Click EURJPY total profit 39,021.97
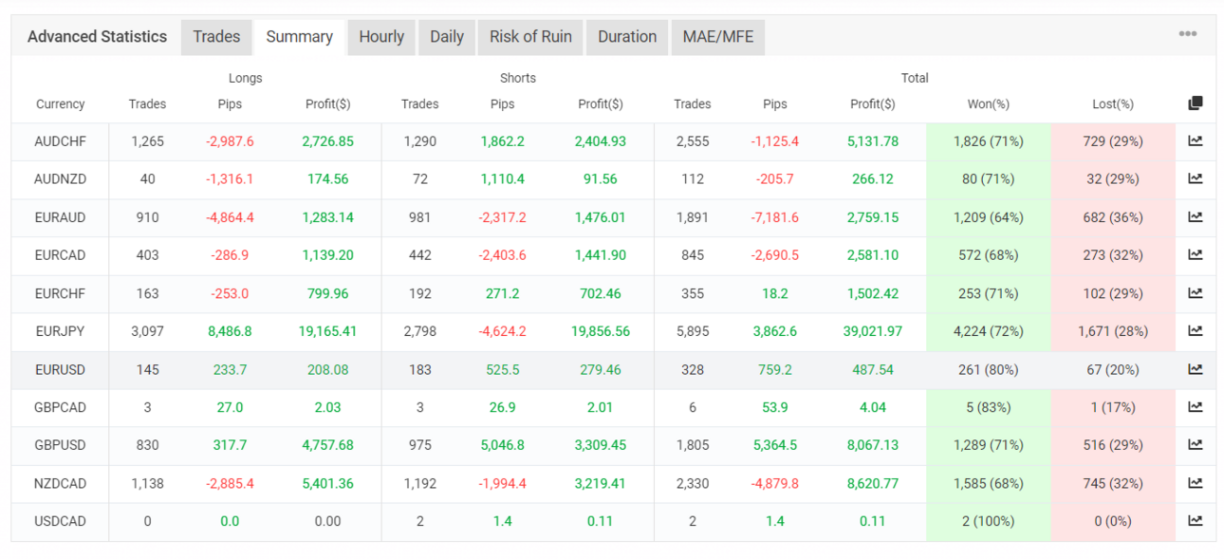The height and width of the screenshot is (559, 1224). 873,331
